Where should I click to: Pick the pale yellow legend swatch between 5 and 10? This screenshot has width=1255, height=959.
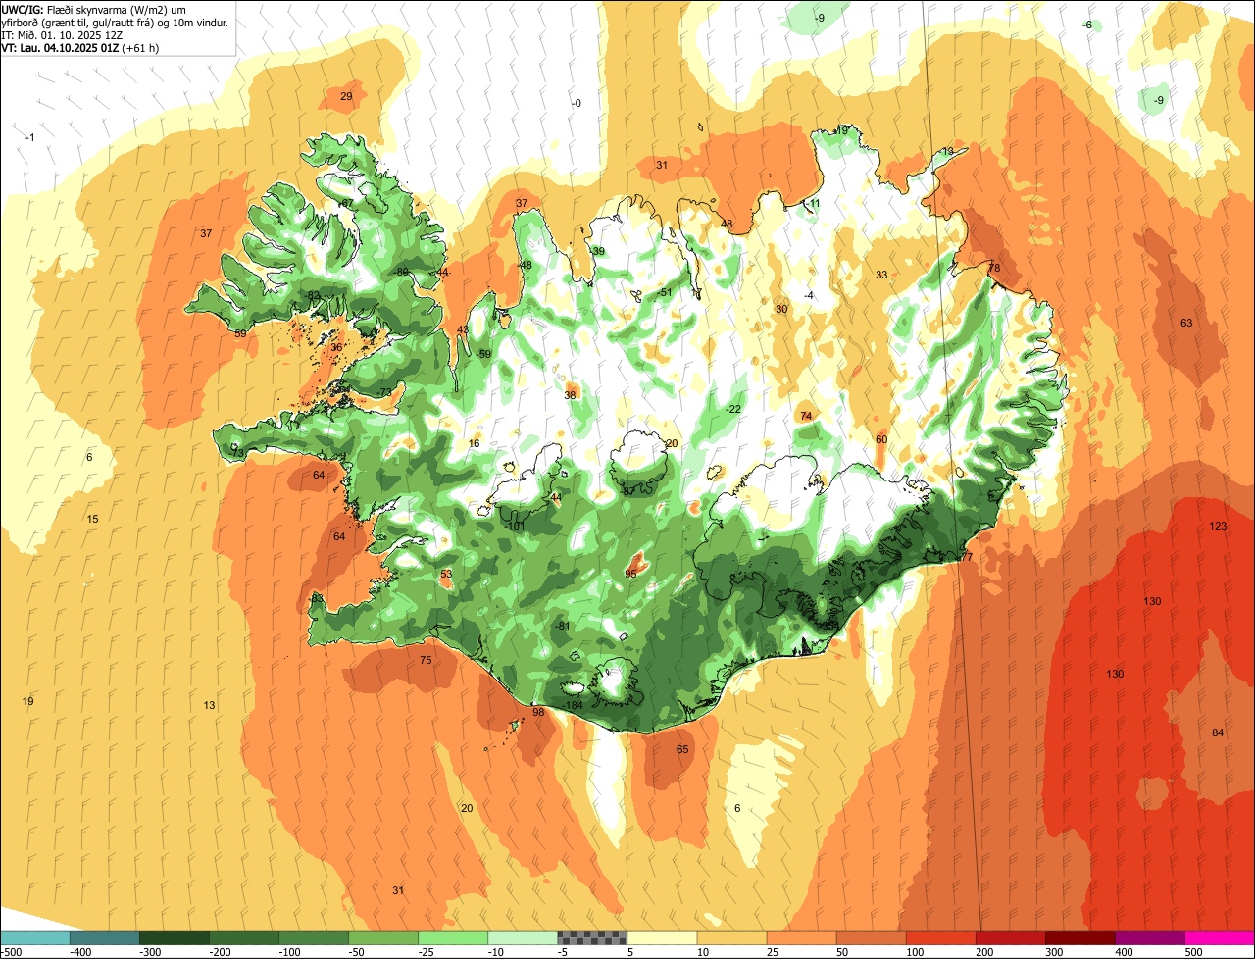pos(662,937)
